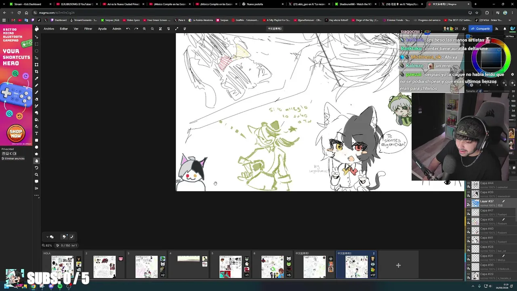Viewport: 517px width, 291px height.
Task: Select the Lasso selection tool
Action: (36, 58)
